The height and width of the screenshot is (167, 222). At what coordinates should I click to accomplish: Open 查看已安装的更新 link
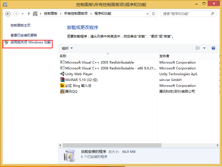pos(24,35)
